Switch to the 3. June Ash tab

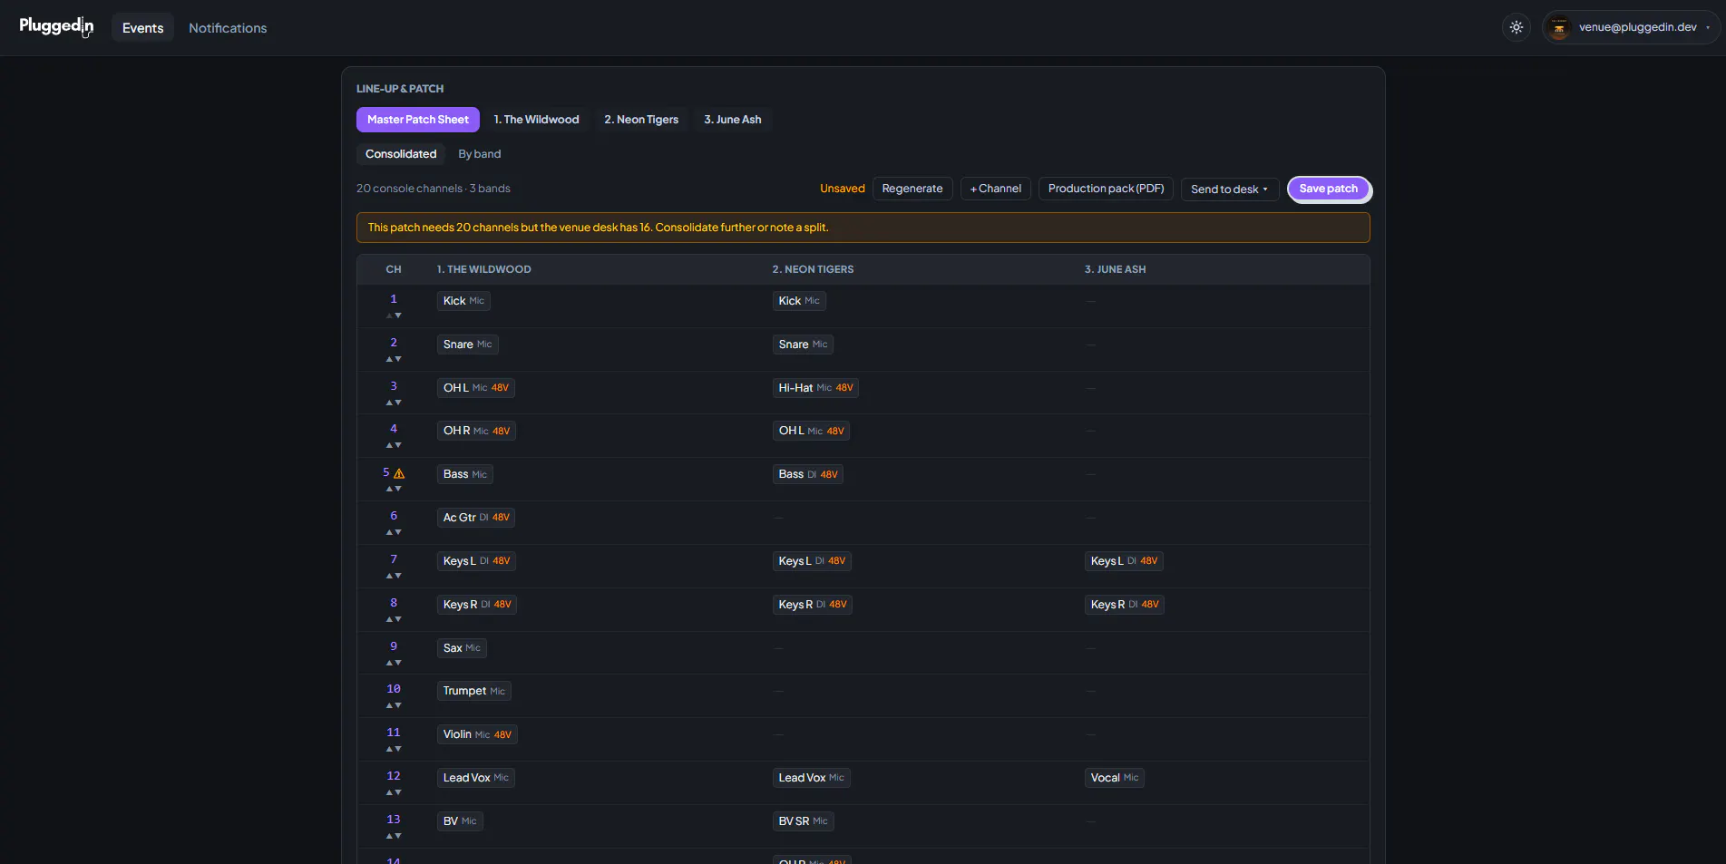click(x=733, y=120)
